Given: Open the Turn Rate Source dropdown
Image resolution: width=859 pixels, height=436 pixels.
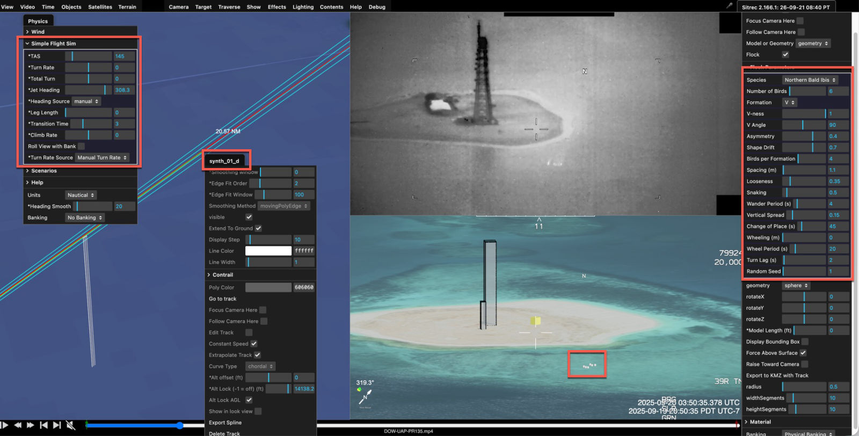Looking at the screenshot, I should coord(102,158).
